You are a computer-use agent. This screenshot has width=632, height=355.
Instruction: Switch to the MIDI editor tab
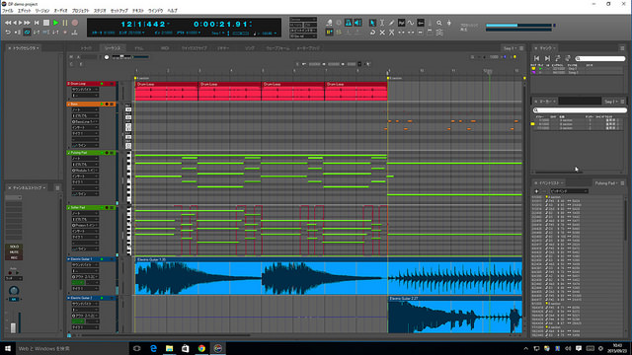coord(165,48)
